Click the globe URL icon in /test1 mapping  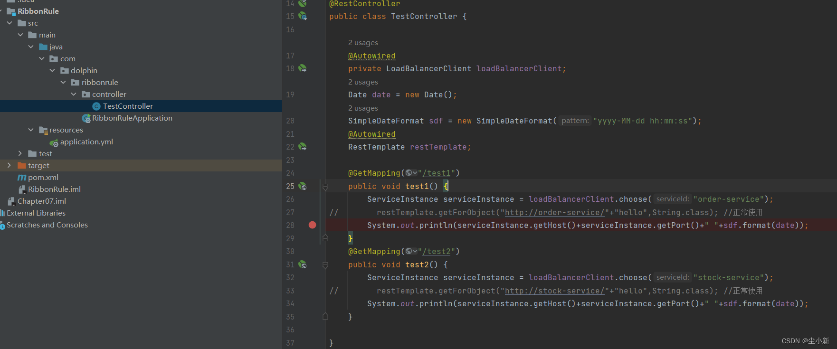409,173
